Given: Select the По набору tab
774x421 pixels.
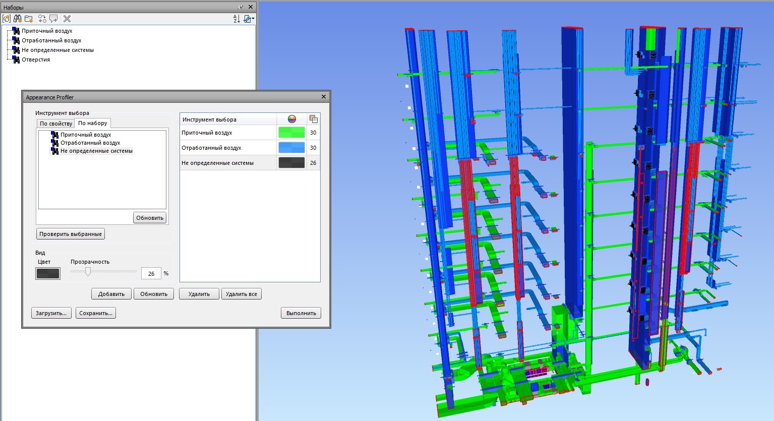Looking at the screenshot, I should point(92,123).
